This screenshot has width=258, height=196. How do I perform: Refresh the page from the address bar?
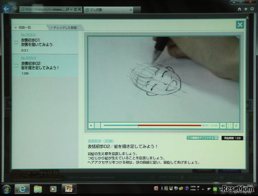click(x=75, y=10)
